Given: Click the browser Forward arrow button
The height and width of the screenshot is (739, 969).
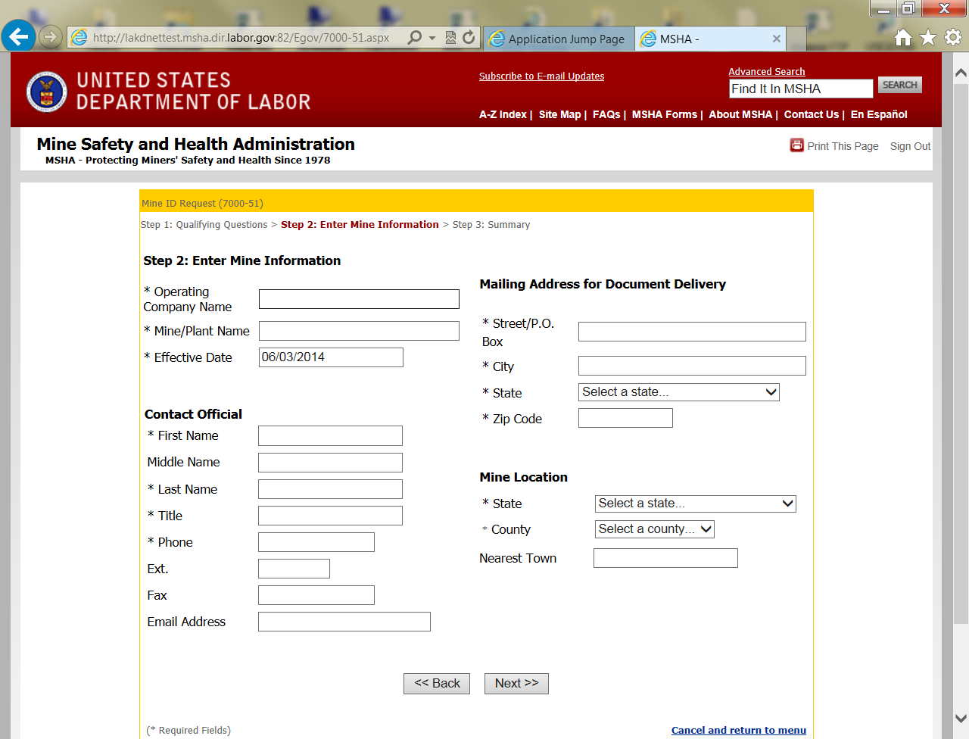Looking at the screenshot, I should pos(50,36).
